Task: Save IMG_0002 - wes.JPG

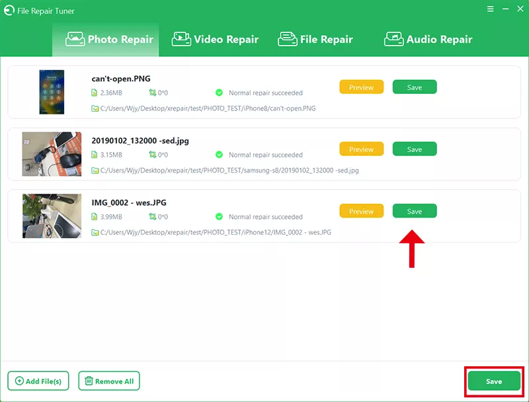Action: [415, 211]
